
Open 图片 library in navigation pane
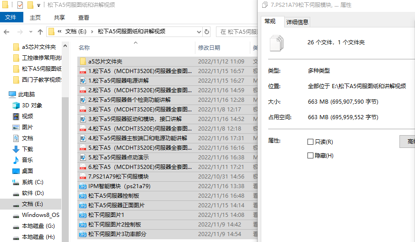pyautogui.click(x=27, y=127)
